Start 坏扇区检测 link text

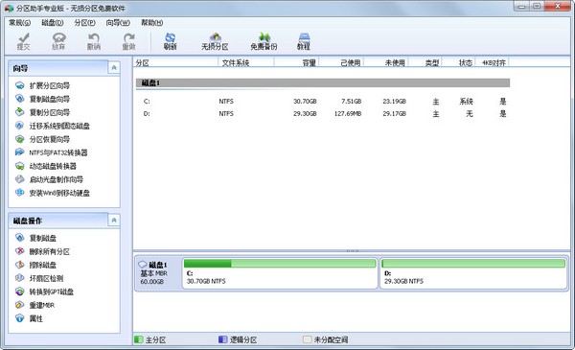click(x=46, y=278)
